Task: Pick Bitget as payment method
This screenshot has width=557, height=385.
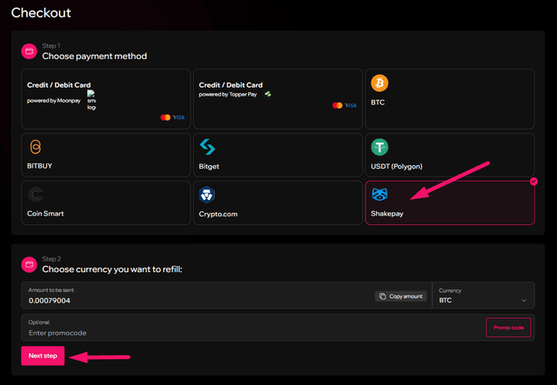Action: [x=278, y=155]
